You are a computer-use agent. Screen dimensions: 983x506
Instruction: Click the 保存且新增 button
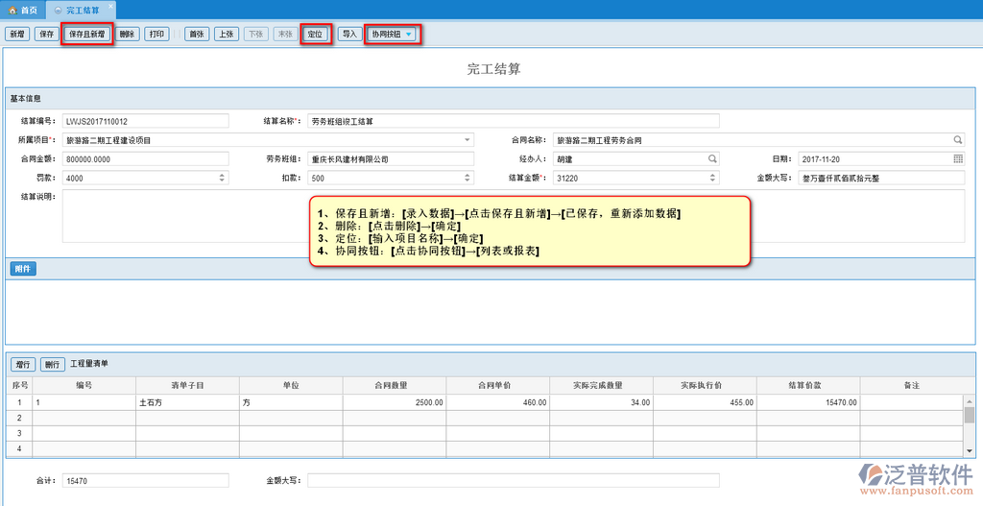click(x=87, y=34)
